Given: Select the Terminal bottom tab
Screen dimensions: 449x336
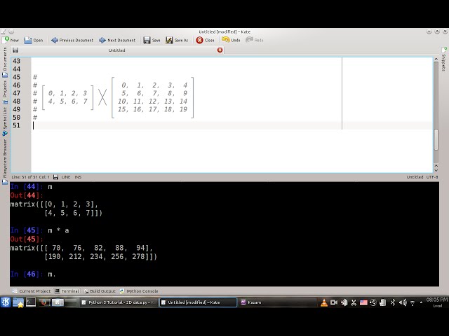Looking at the screenshot, I should [67, 291].
